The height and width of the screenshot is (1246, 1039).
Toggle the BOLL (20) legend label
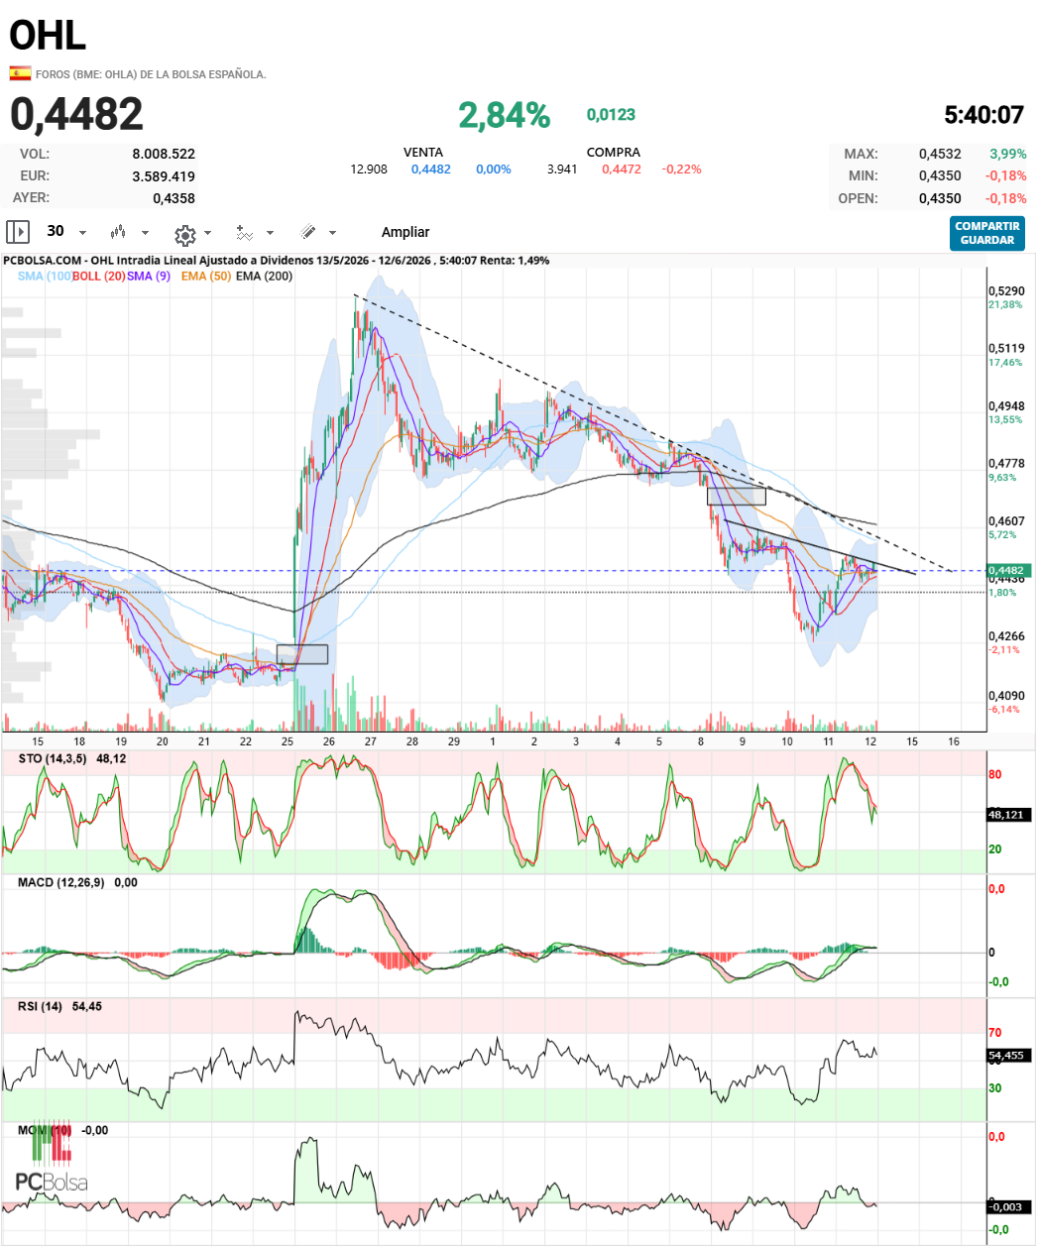[x=98, y=277]
